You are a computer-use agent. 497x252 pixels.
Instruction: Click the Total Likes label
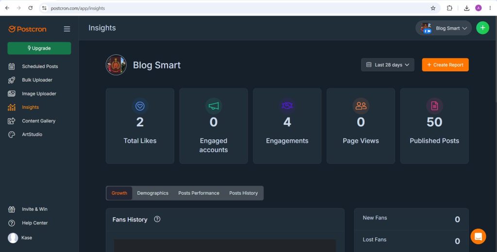(x=140, y=141)
